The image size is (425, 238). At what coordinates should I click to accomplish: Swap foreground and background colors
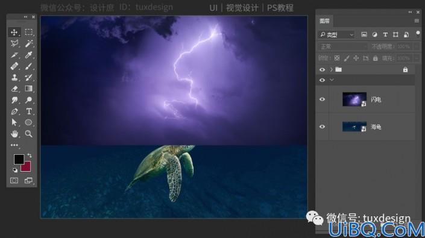[30, 155]
